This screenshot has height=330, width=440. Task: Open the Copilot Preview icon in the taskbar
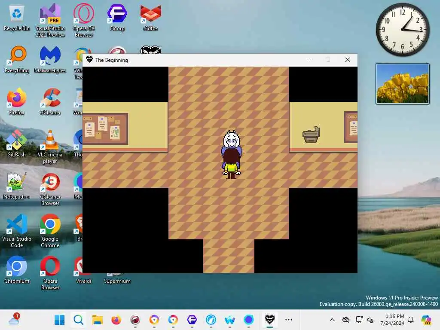426,320
